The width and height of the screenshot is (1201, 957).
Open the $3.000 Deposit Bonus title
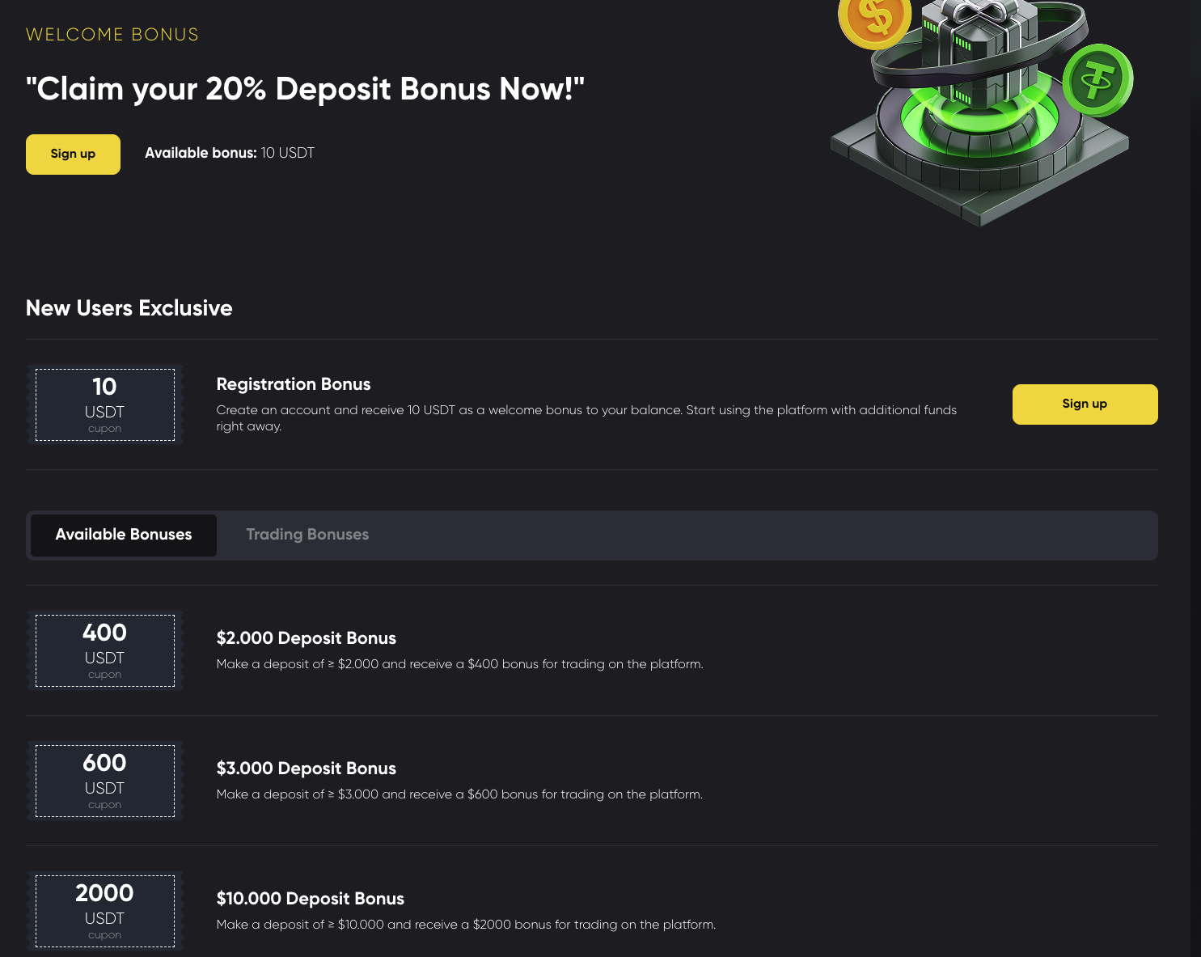pos(307,769)
